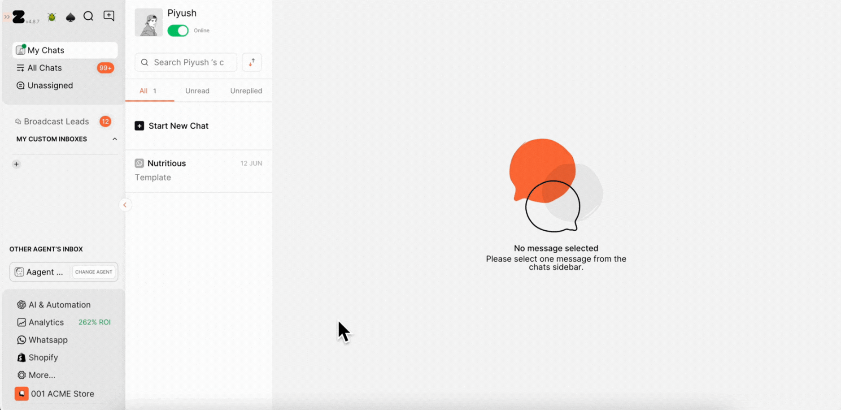This screenshot has height=410, width=841.
Task: Collapse My Custom Inboxes section
Action: 115,139
